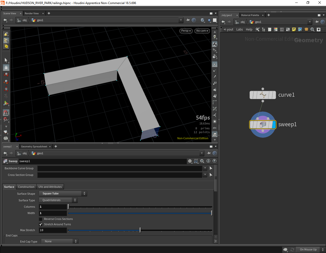Add sticky note in network editor toolbar
The image size is (326, 253).
294,30
